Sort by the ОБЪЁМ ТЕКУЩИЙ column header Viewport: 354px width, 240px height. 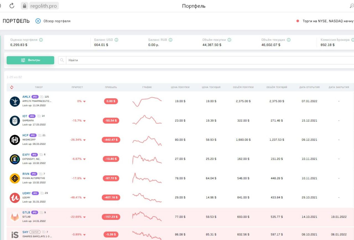(x=277, y=87)
